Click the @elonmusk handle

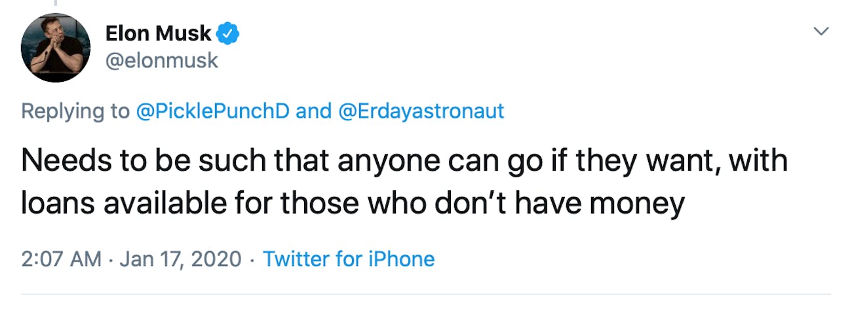click(x=161, y=62)
